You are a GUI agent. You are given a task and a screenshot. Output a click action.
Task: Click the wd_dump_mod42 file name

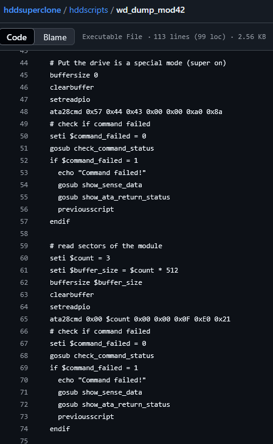point(150,10)
